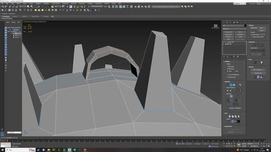Click the Key Filters button
Image resolution: width=271 pixels, height=152 pixels.
[254, 146]
